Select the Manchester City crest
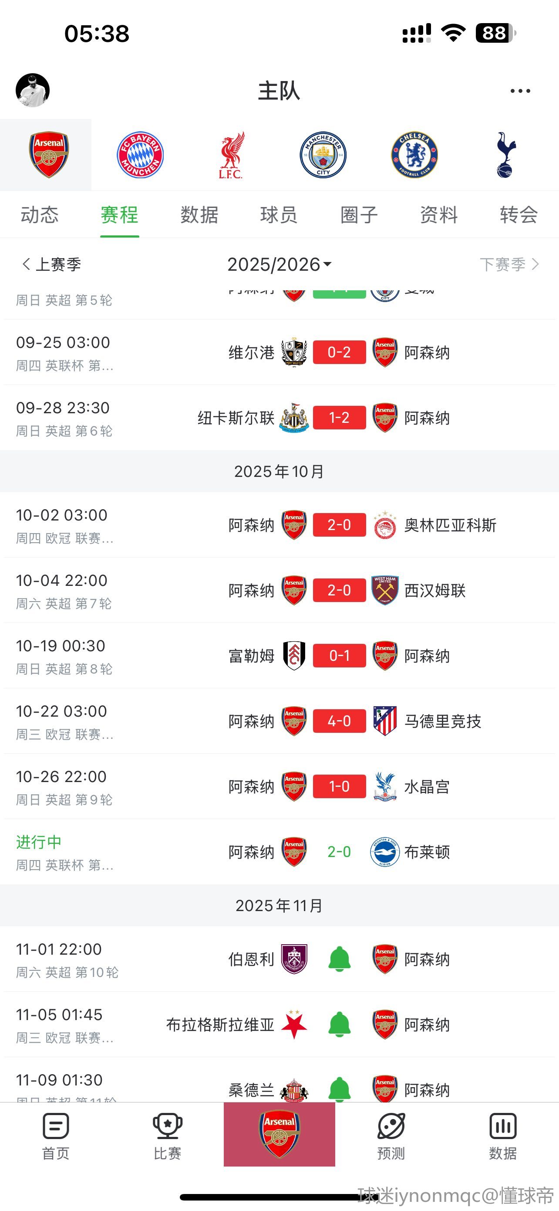This screenshot has height=1211, width=559. [323, 155]
